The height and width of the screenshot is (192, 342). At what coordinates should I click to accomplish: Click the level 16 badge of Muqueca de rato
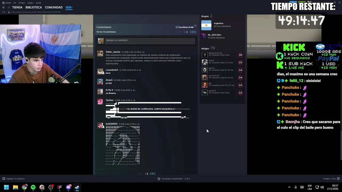240,55
